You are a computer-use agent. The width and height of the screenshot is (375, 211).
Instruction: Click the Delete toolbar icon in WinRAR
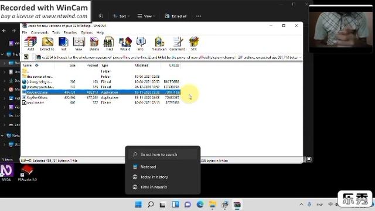point(94,44)
